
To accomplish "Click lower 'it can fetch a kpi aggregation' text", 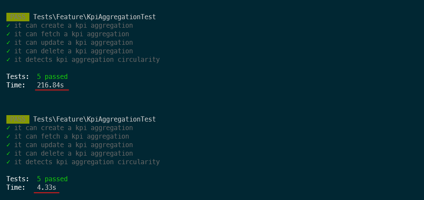I will [72, 136].
